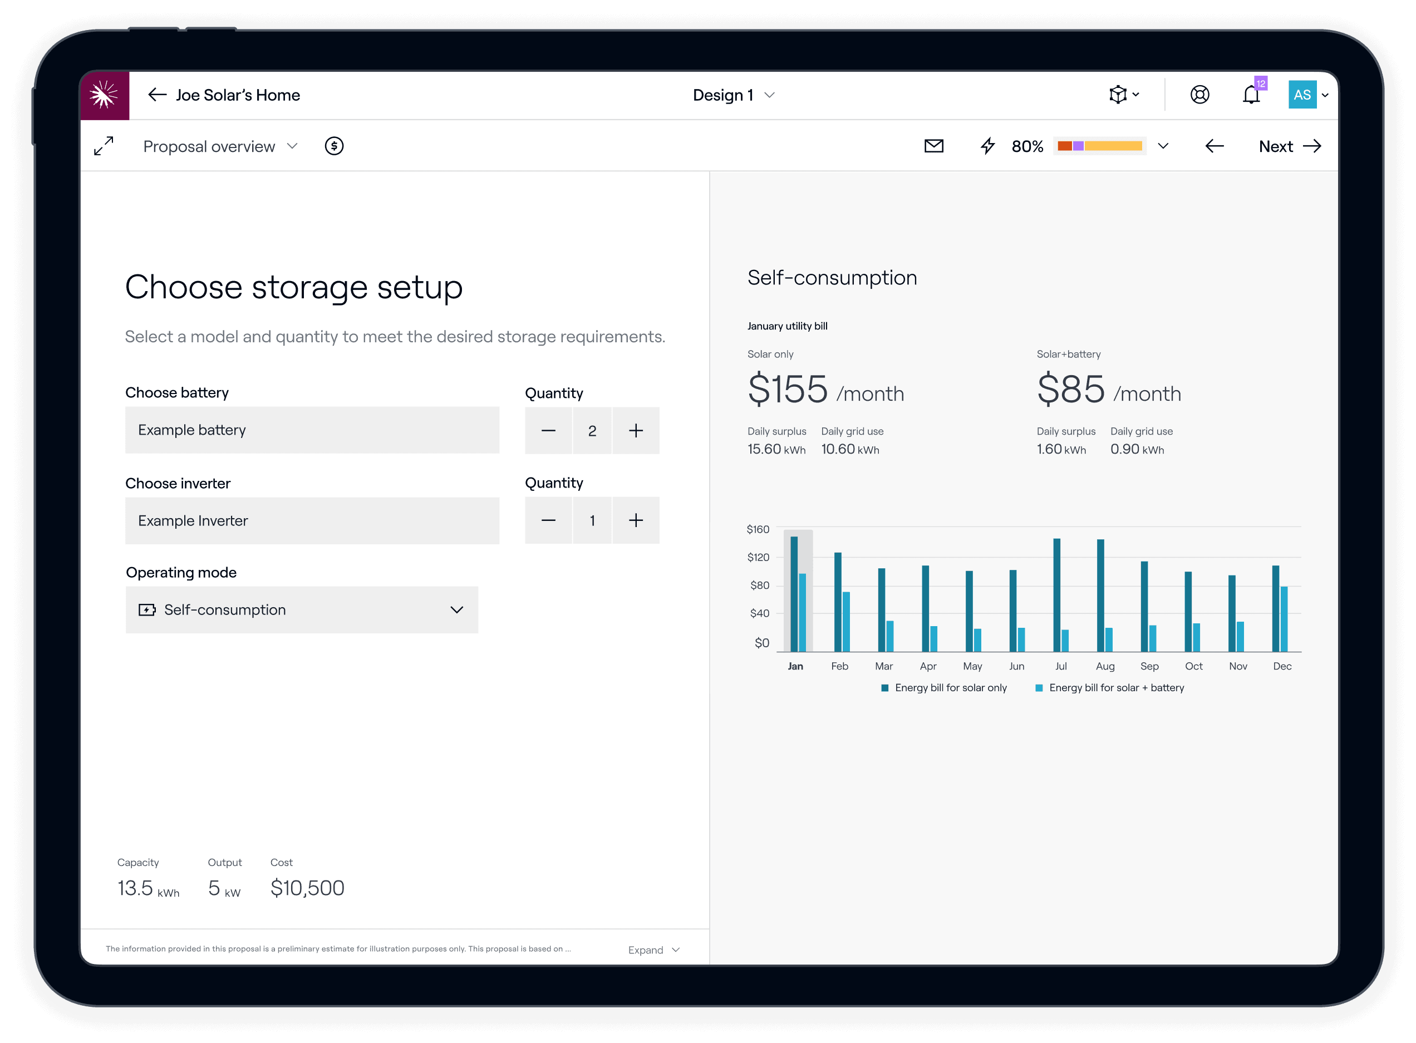The width and height of the screenshot is (1416, 1043).
Task: Click the Aurora sunburst logo
Action: coord(104,95)
